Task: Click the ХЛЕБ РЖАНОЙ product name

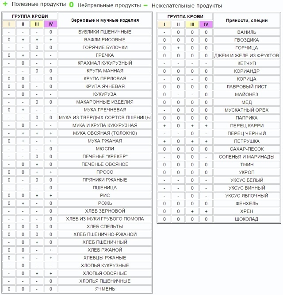Action: click(x=105, y=250)
